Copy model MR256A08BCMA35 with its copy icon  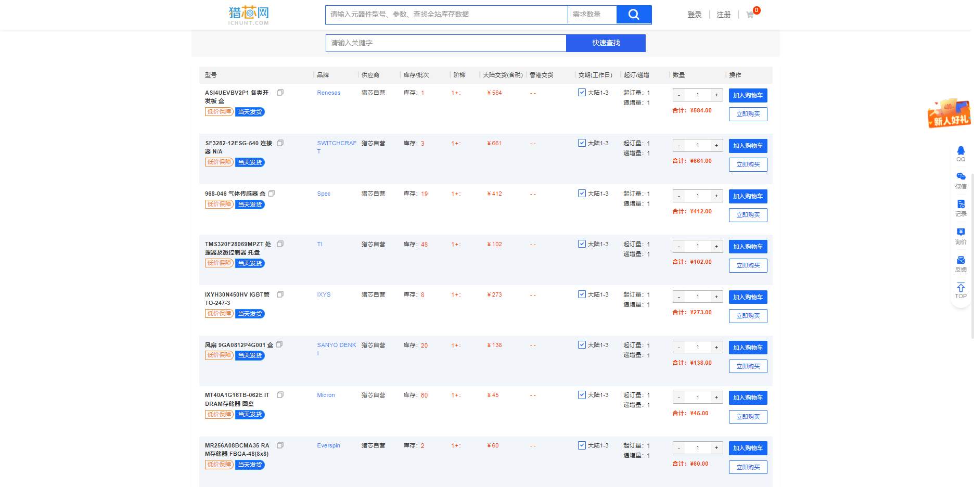click(280, 445)
